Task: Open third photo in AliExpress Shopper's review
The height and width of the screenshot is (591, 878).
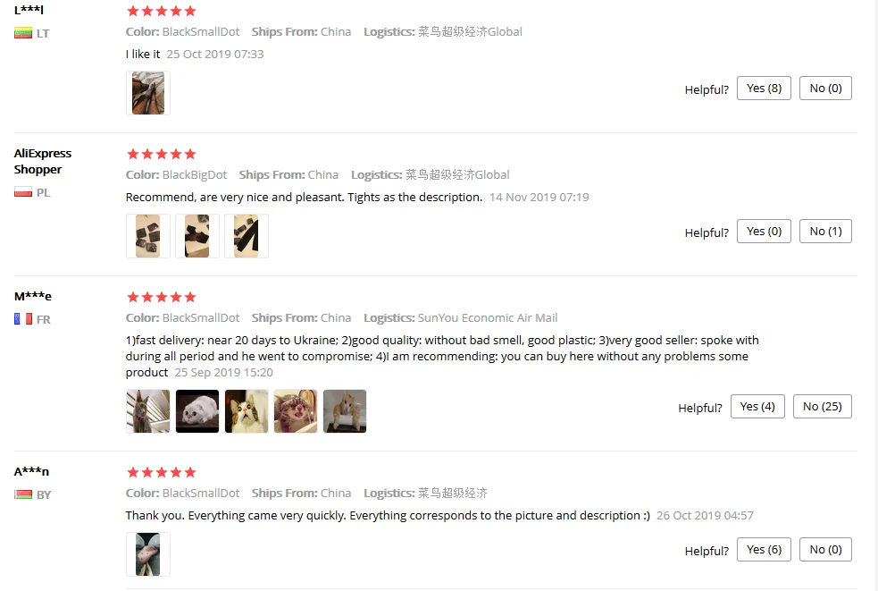Action: [247, 236]
